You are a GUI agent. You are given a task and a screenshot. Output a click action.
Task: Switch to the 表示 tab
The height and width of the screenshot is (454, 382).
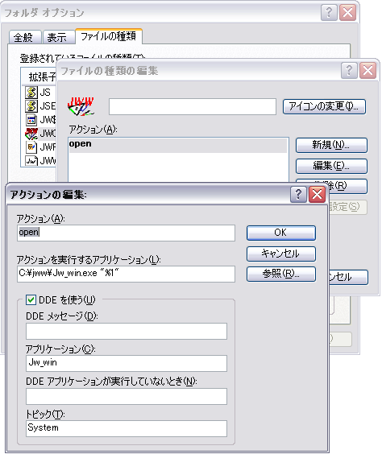coord(58,37)
